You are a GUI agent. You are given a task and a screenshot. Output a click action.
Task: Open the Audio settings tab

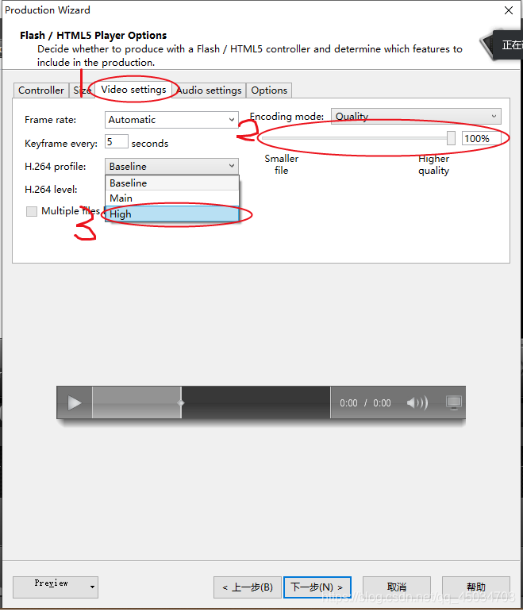[210, 90]
